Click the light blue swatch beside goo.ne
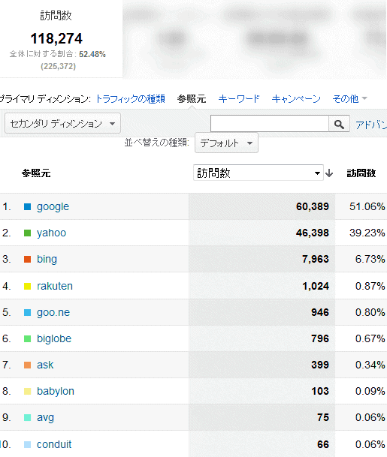Viewport: 387px width, 457px height. tap(28, 312)
